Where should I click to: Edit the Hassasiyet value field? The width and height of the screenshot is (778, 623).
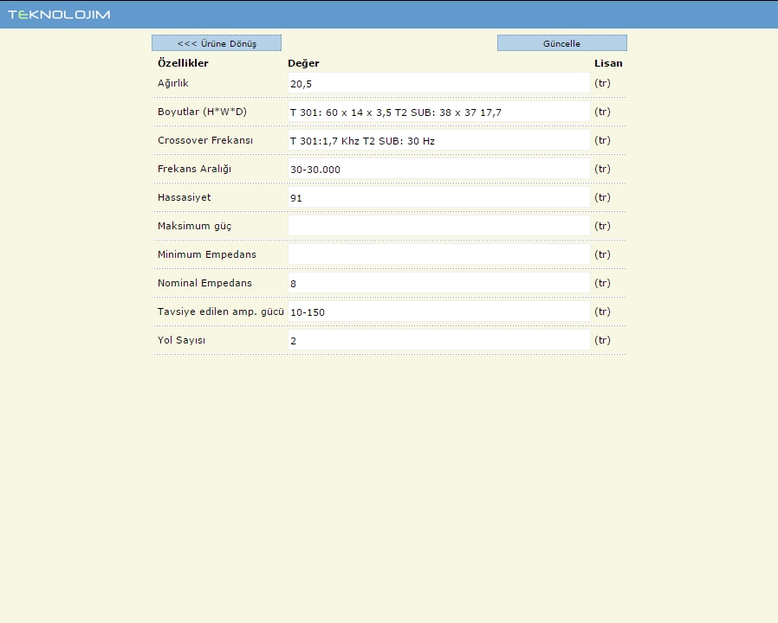click(438, 197)
